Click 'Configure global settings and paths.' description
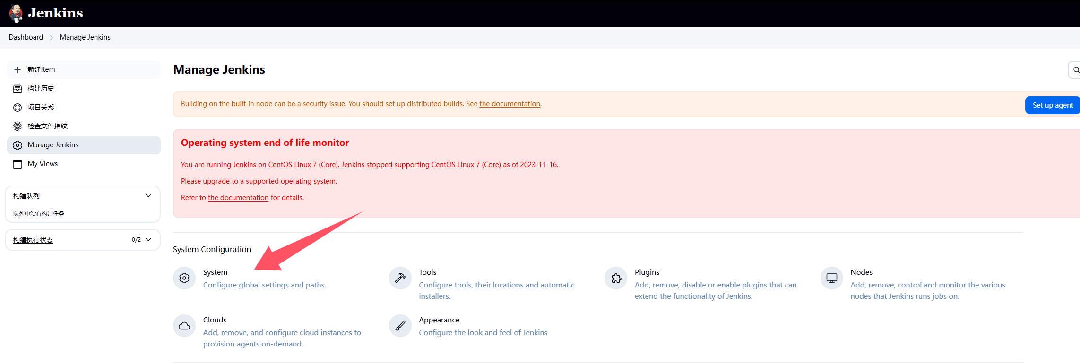The width and height of the screenshot is (1080, 363). 265,285
